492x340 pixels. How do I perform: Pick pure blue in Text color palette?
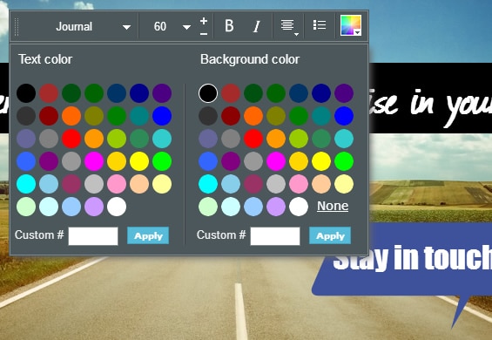tap(162, 116)
